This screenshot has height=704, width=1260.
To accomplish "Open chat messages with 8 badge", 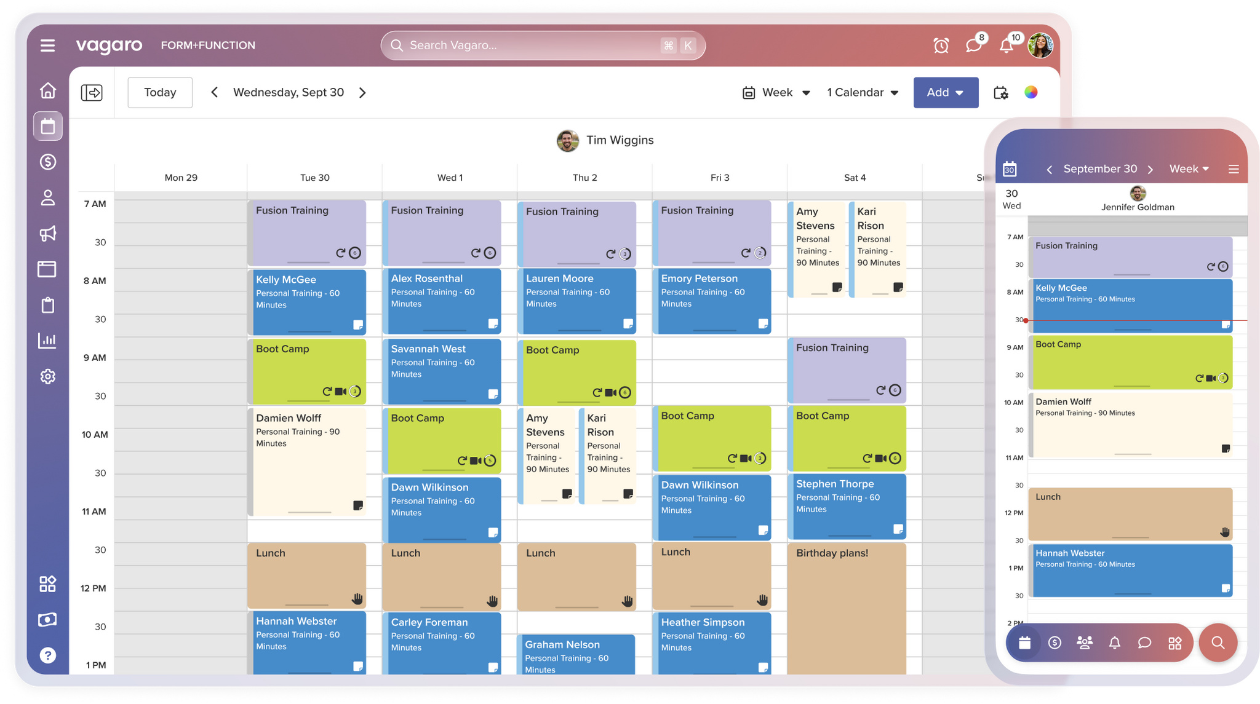I will pyautogui.click(x=975, y=44).
